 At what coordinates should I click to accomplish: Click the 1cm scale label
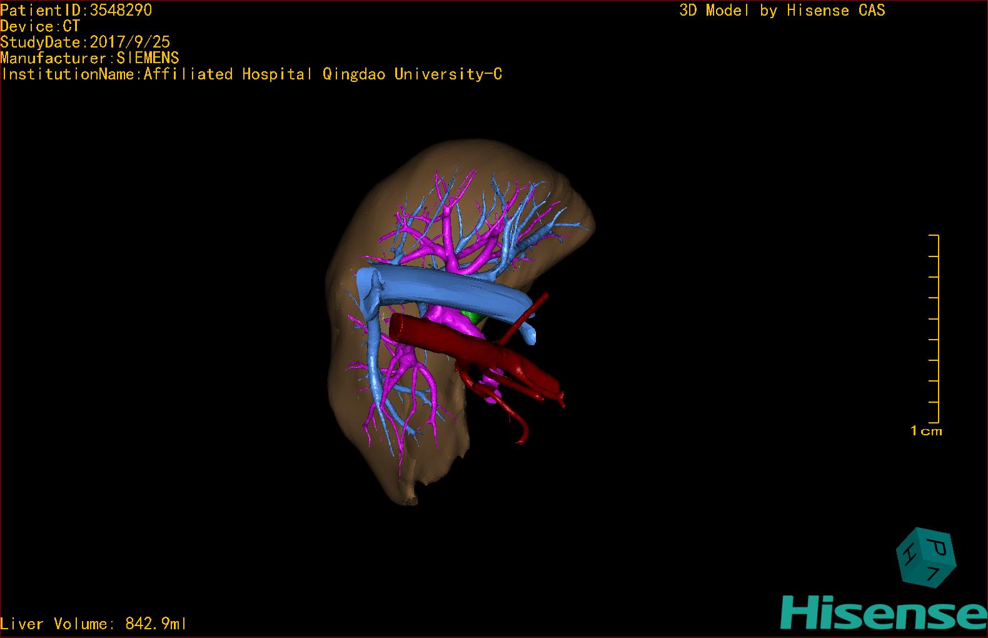pyautogui.click(x=926, y=430)
